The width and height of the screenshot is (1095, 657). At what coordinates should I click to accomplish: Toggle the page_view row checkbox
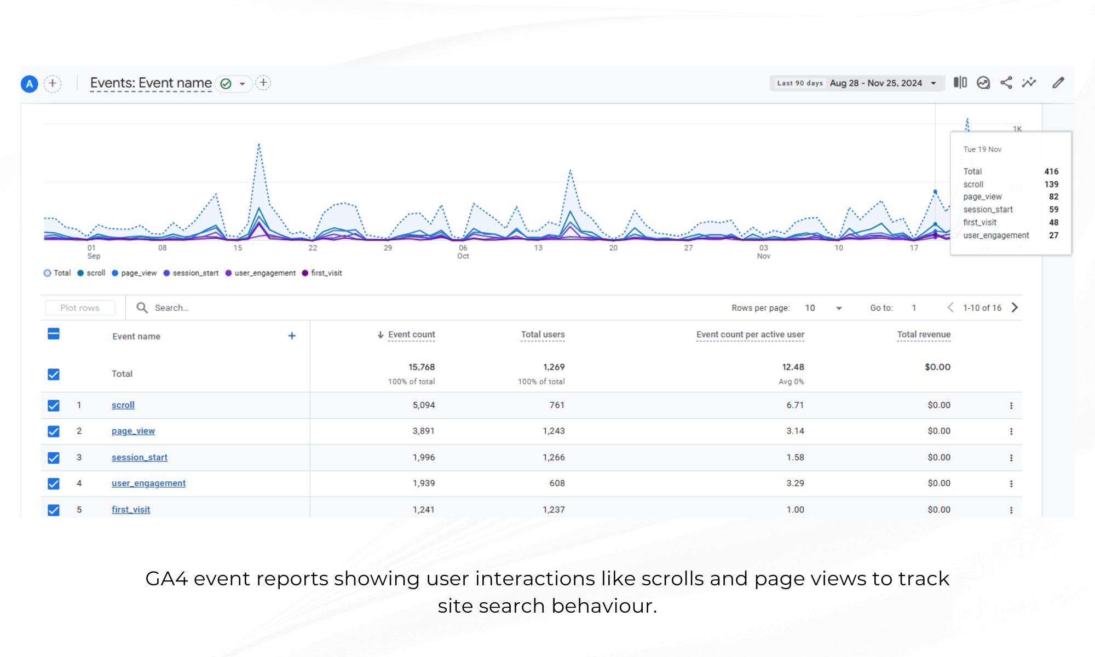[x=54, y=431]
